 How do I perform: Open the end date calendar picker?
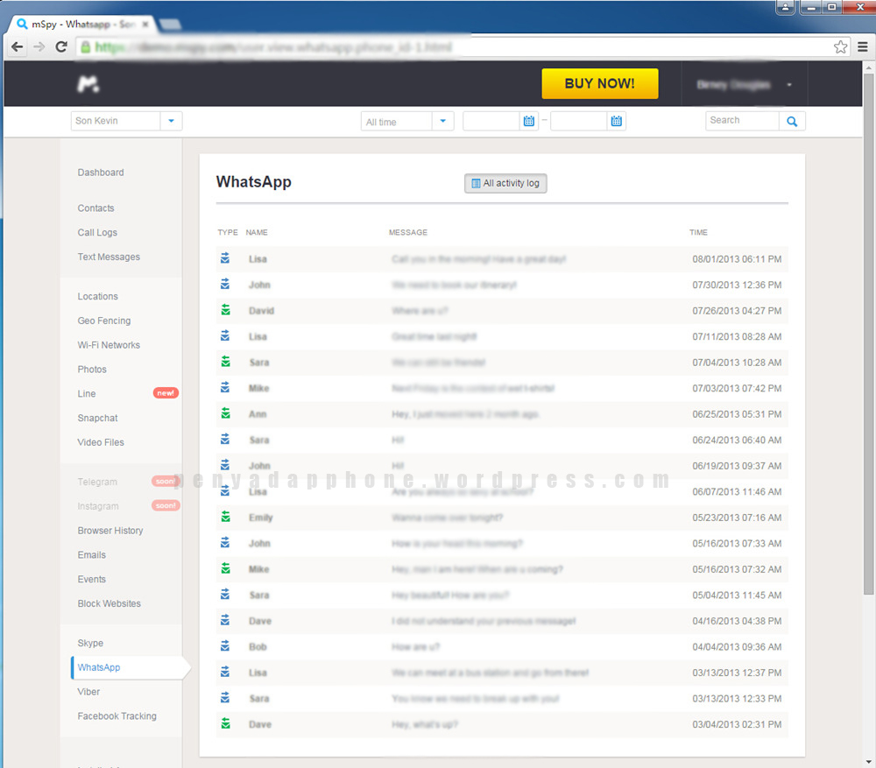pyautogui.click(x=617, y=122)
